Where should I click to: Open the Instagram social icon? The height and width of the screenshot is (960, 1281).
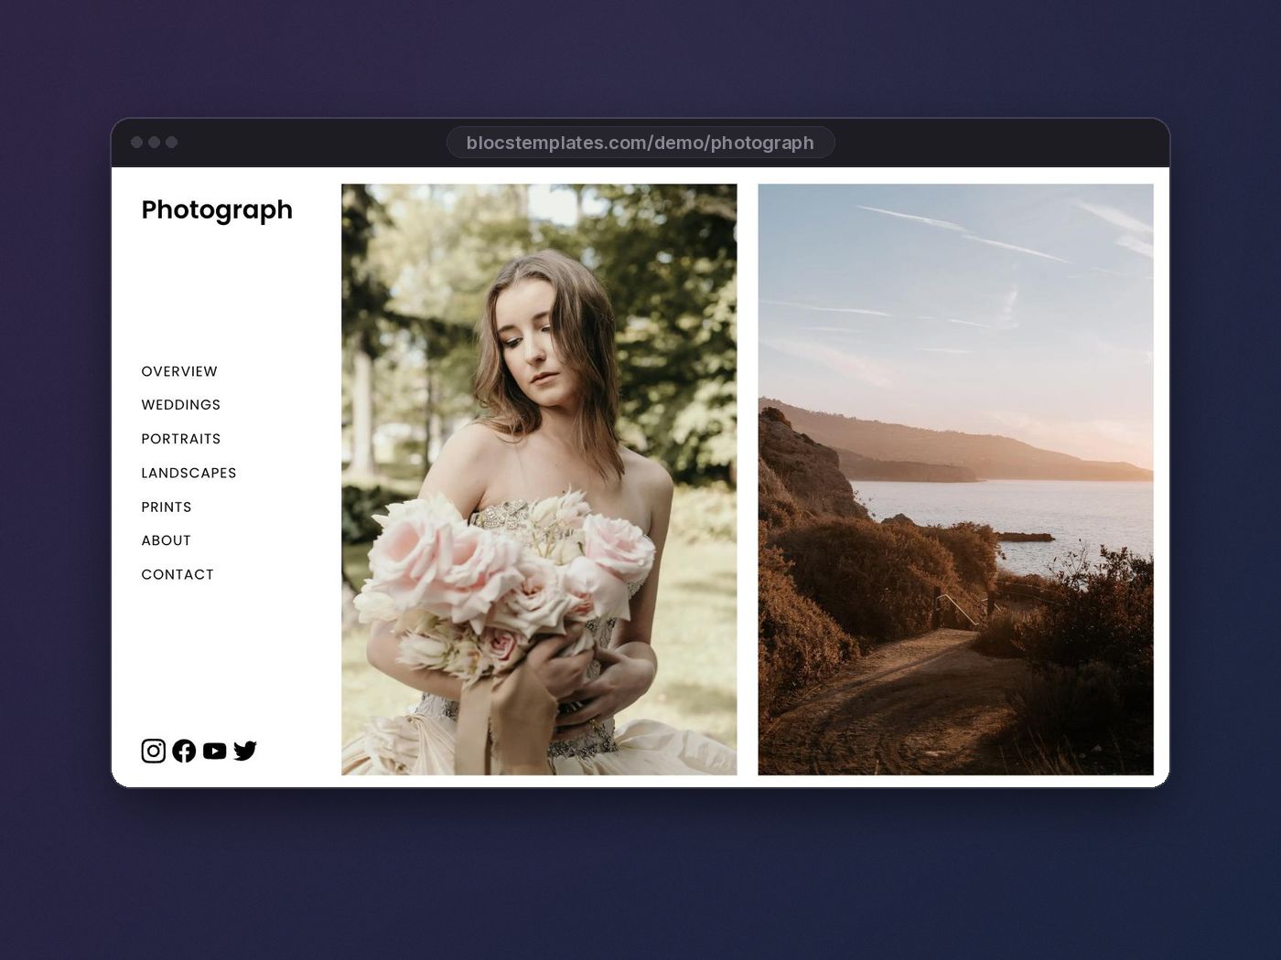pyautogui.click(x=154, y=751)
